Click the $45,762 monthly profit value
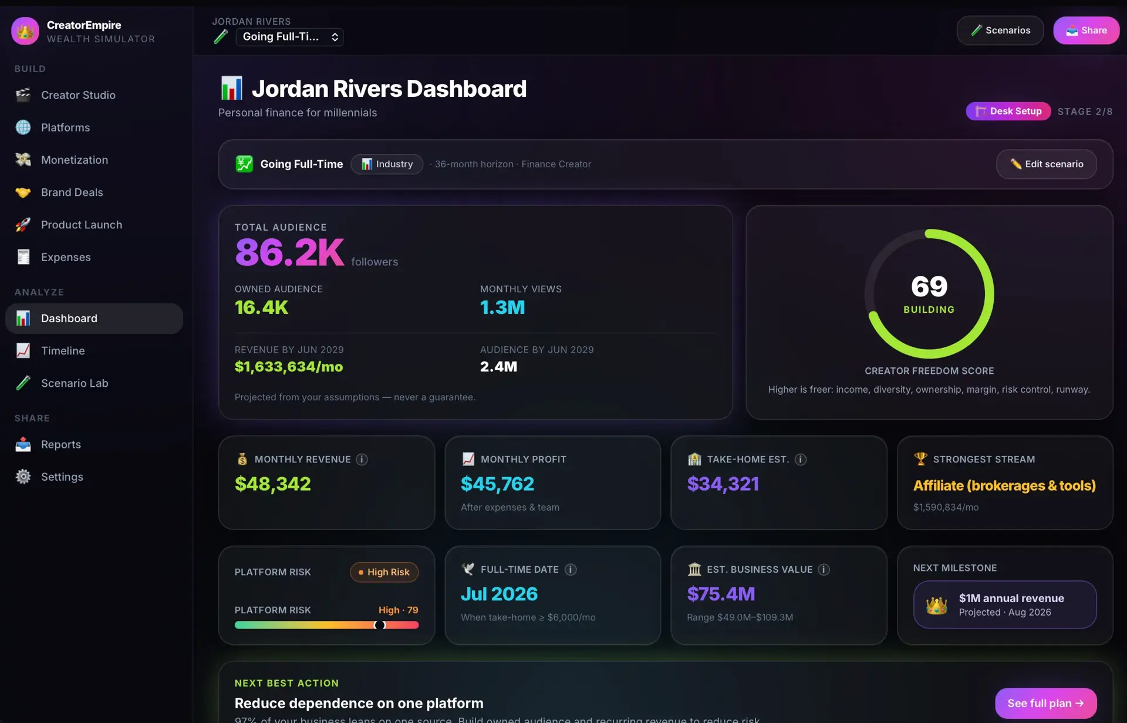The image size is (1127, 723). pyautogui.click(x=497, y=484)
